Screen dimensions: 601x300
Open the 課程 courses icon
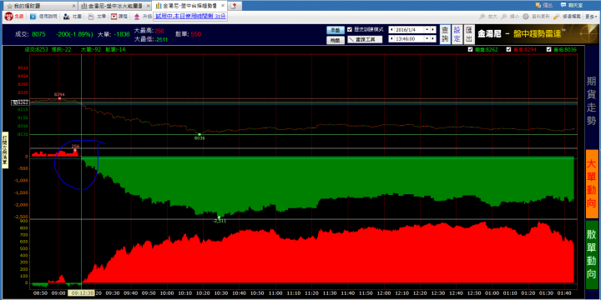[x=114, y=17]
